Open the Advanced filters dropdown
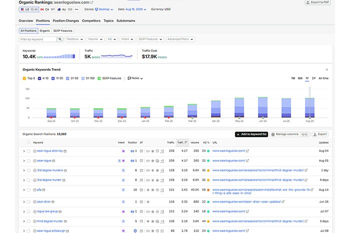This screenshot has height=233, width=350. (x=180, y=39)
